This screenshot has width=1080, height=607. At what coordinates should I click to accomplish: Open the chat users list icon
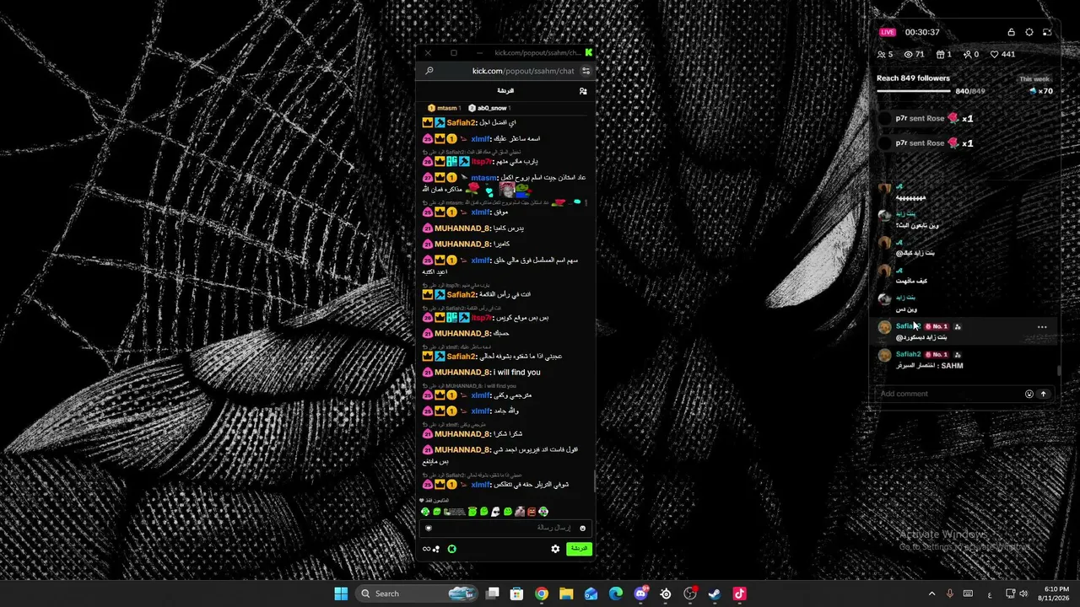click(x=583, y=91)
